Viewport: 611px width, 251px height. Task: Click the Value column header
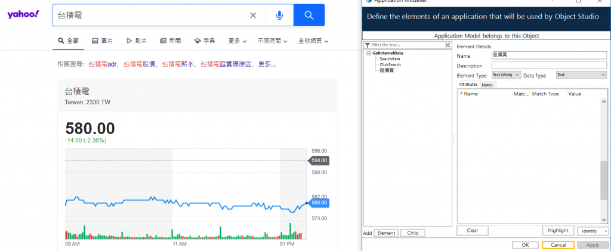pyautogui.click(x=583, y=94)
